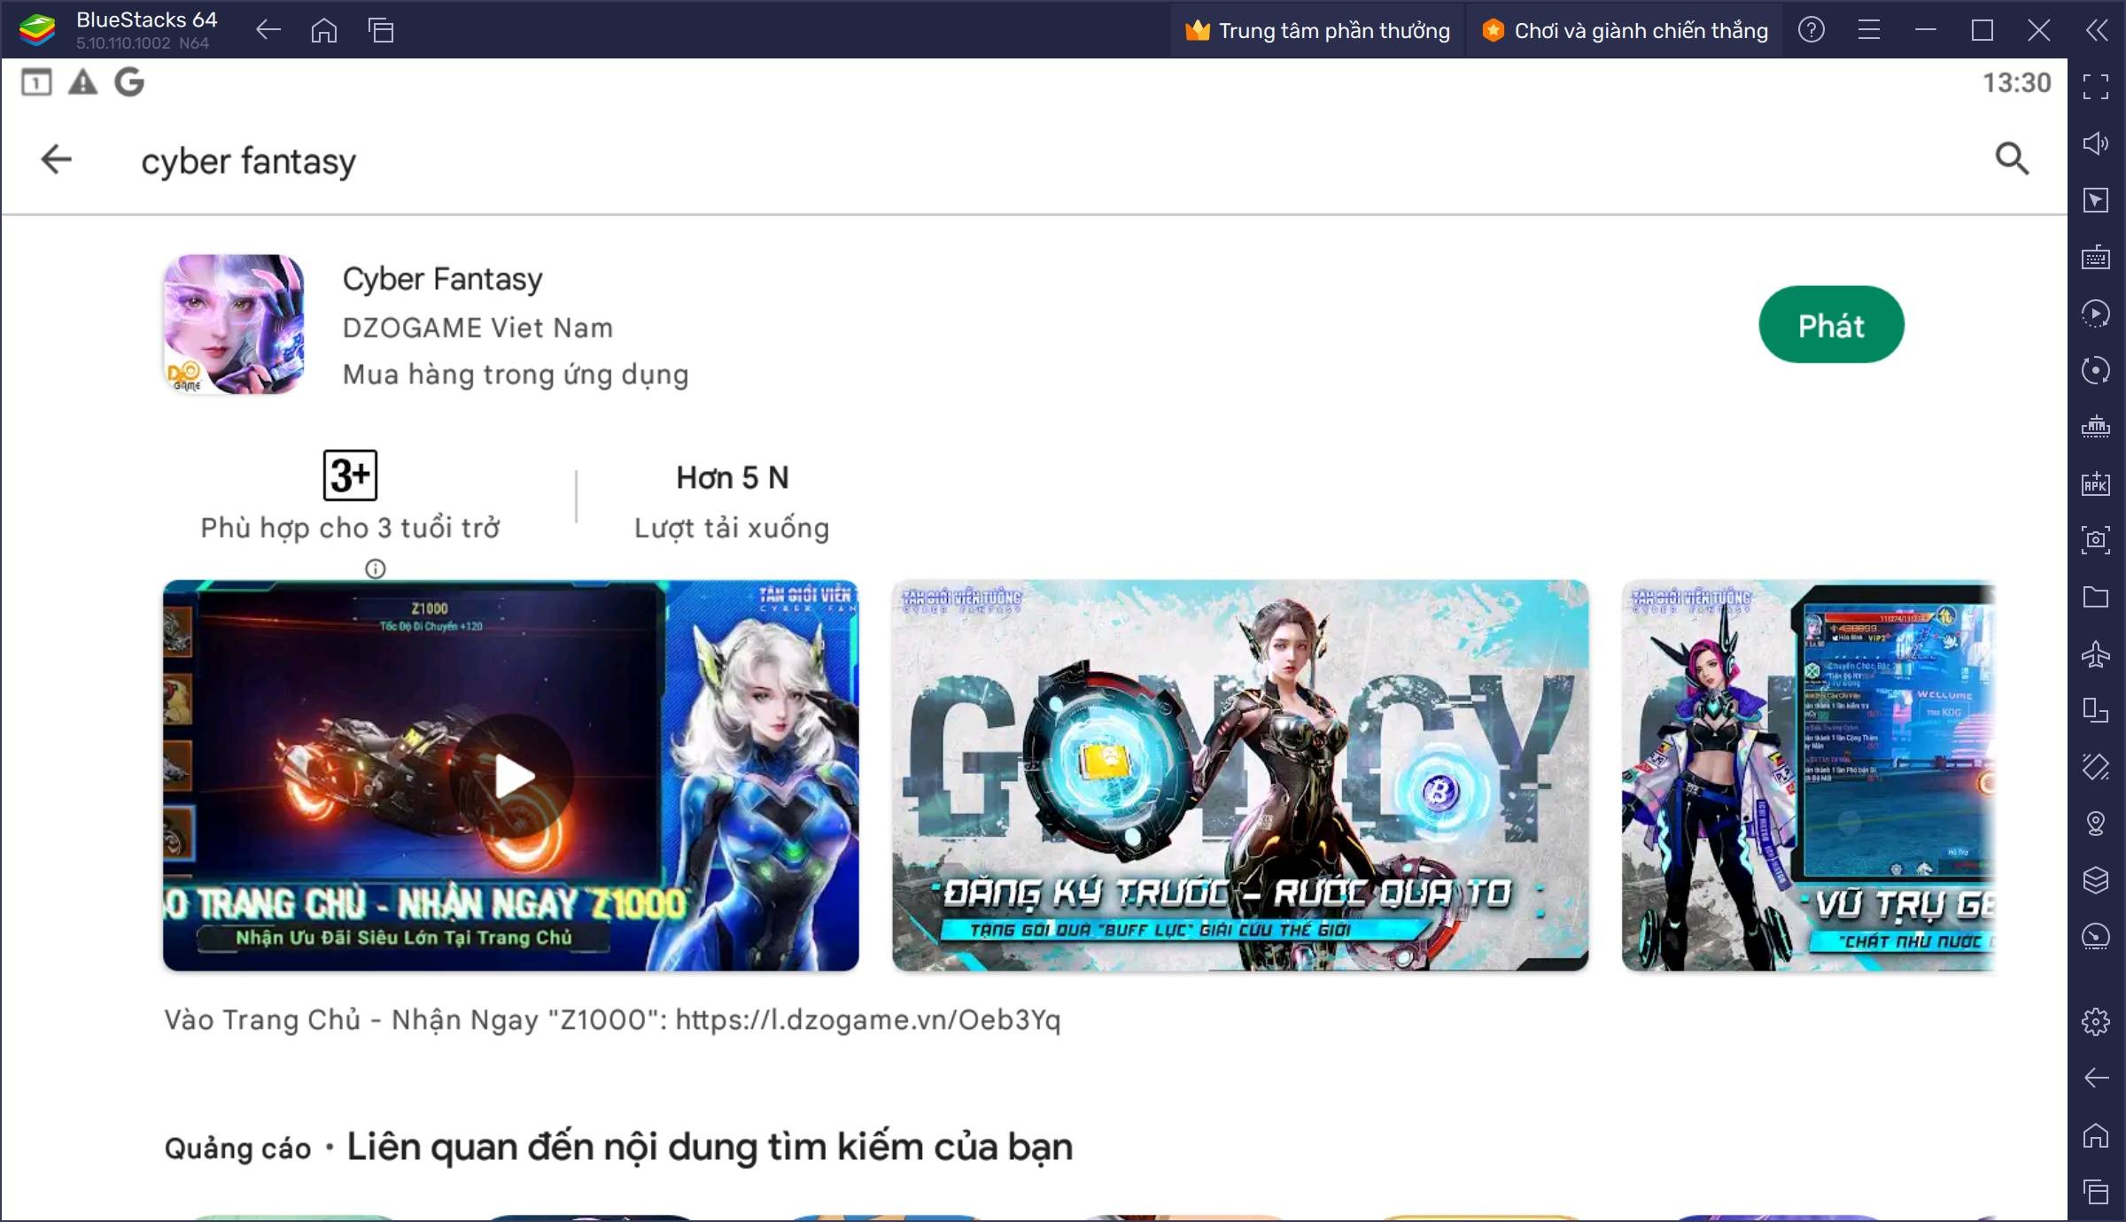Click the sync operations sidebar icon

2096,370
